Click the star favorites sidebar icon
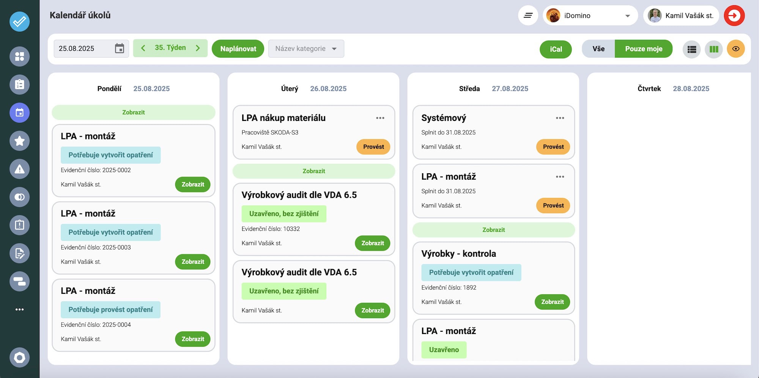 coord(19,141)
